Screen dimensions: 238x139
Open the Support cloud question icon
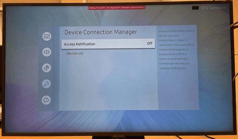[46, 100]
